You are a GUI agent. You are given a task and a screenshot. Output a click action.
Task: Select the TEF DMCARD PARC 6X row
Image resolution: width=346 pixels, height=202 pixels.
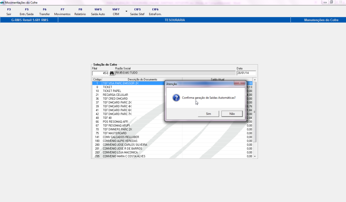click(172, 110)
